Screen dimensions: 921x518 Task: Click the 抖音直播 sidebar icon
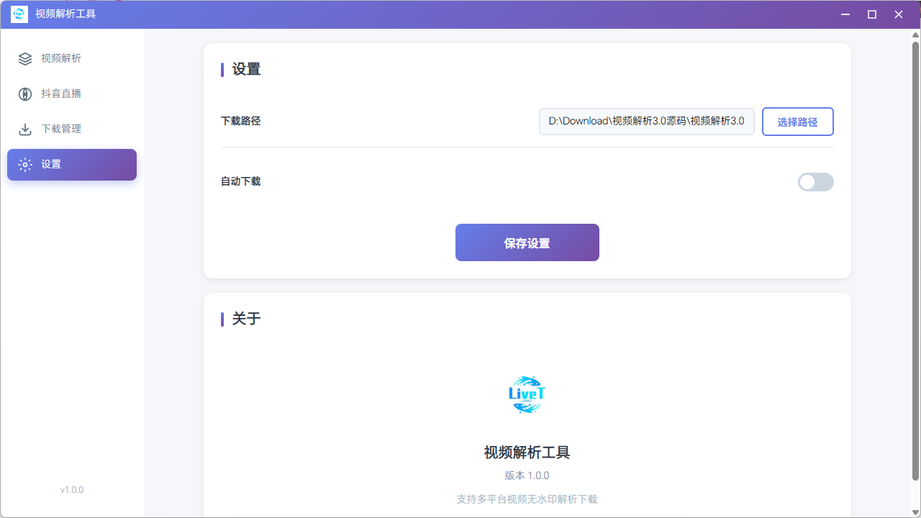pyautogui.click(x=25, y=94)
